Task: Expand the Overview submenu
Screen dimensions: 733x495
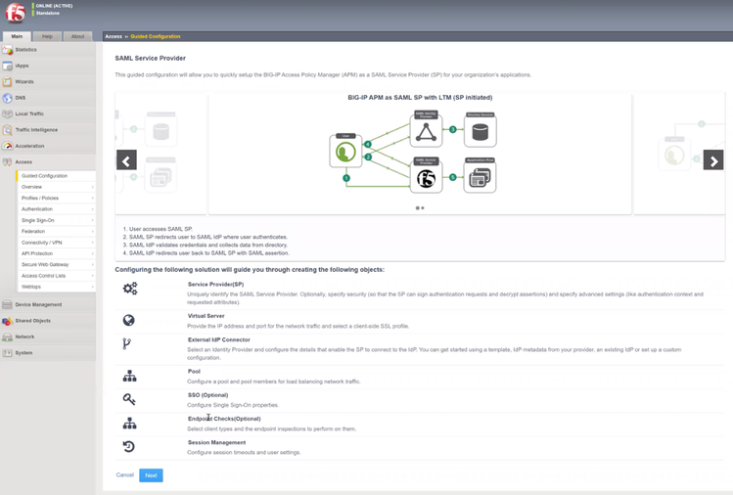Action: click(56, 187)
